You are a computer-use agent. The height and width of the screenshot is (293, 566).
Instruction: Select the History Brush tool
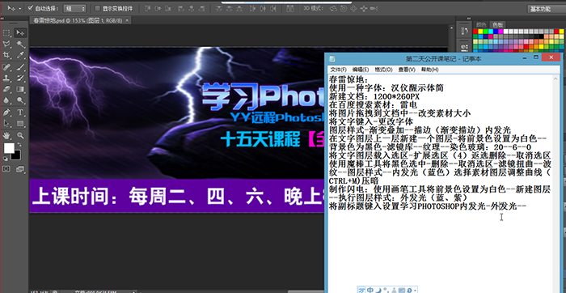pos(20,78)
